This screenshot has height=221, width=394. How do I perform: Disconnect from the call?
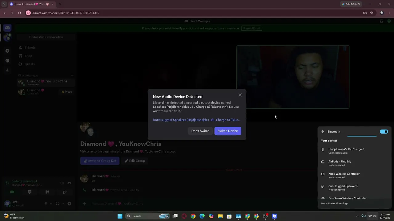pos(69,183)
